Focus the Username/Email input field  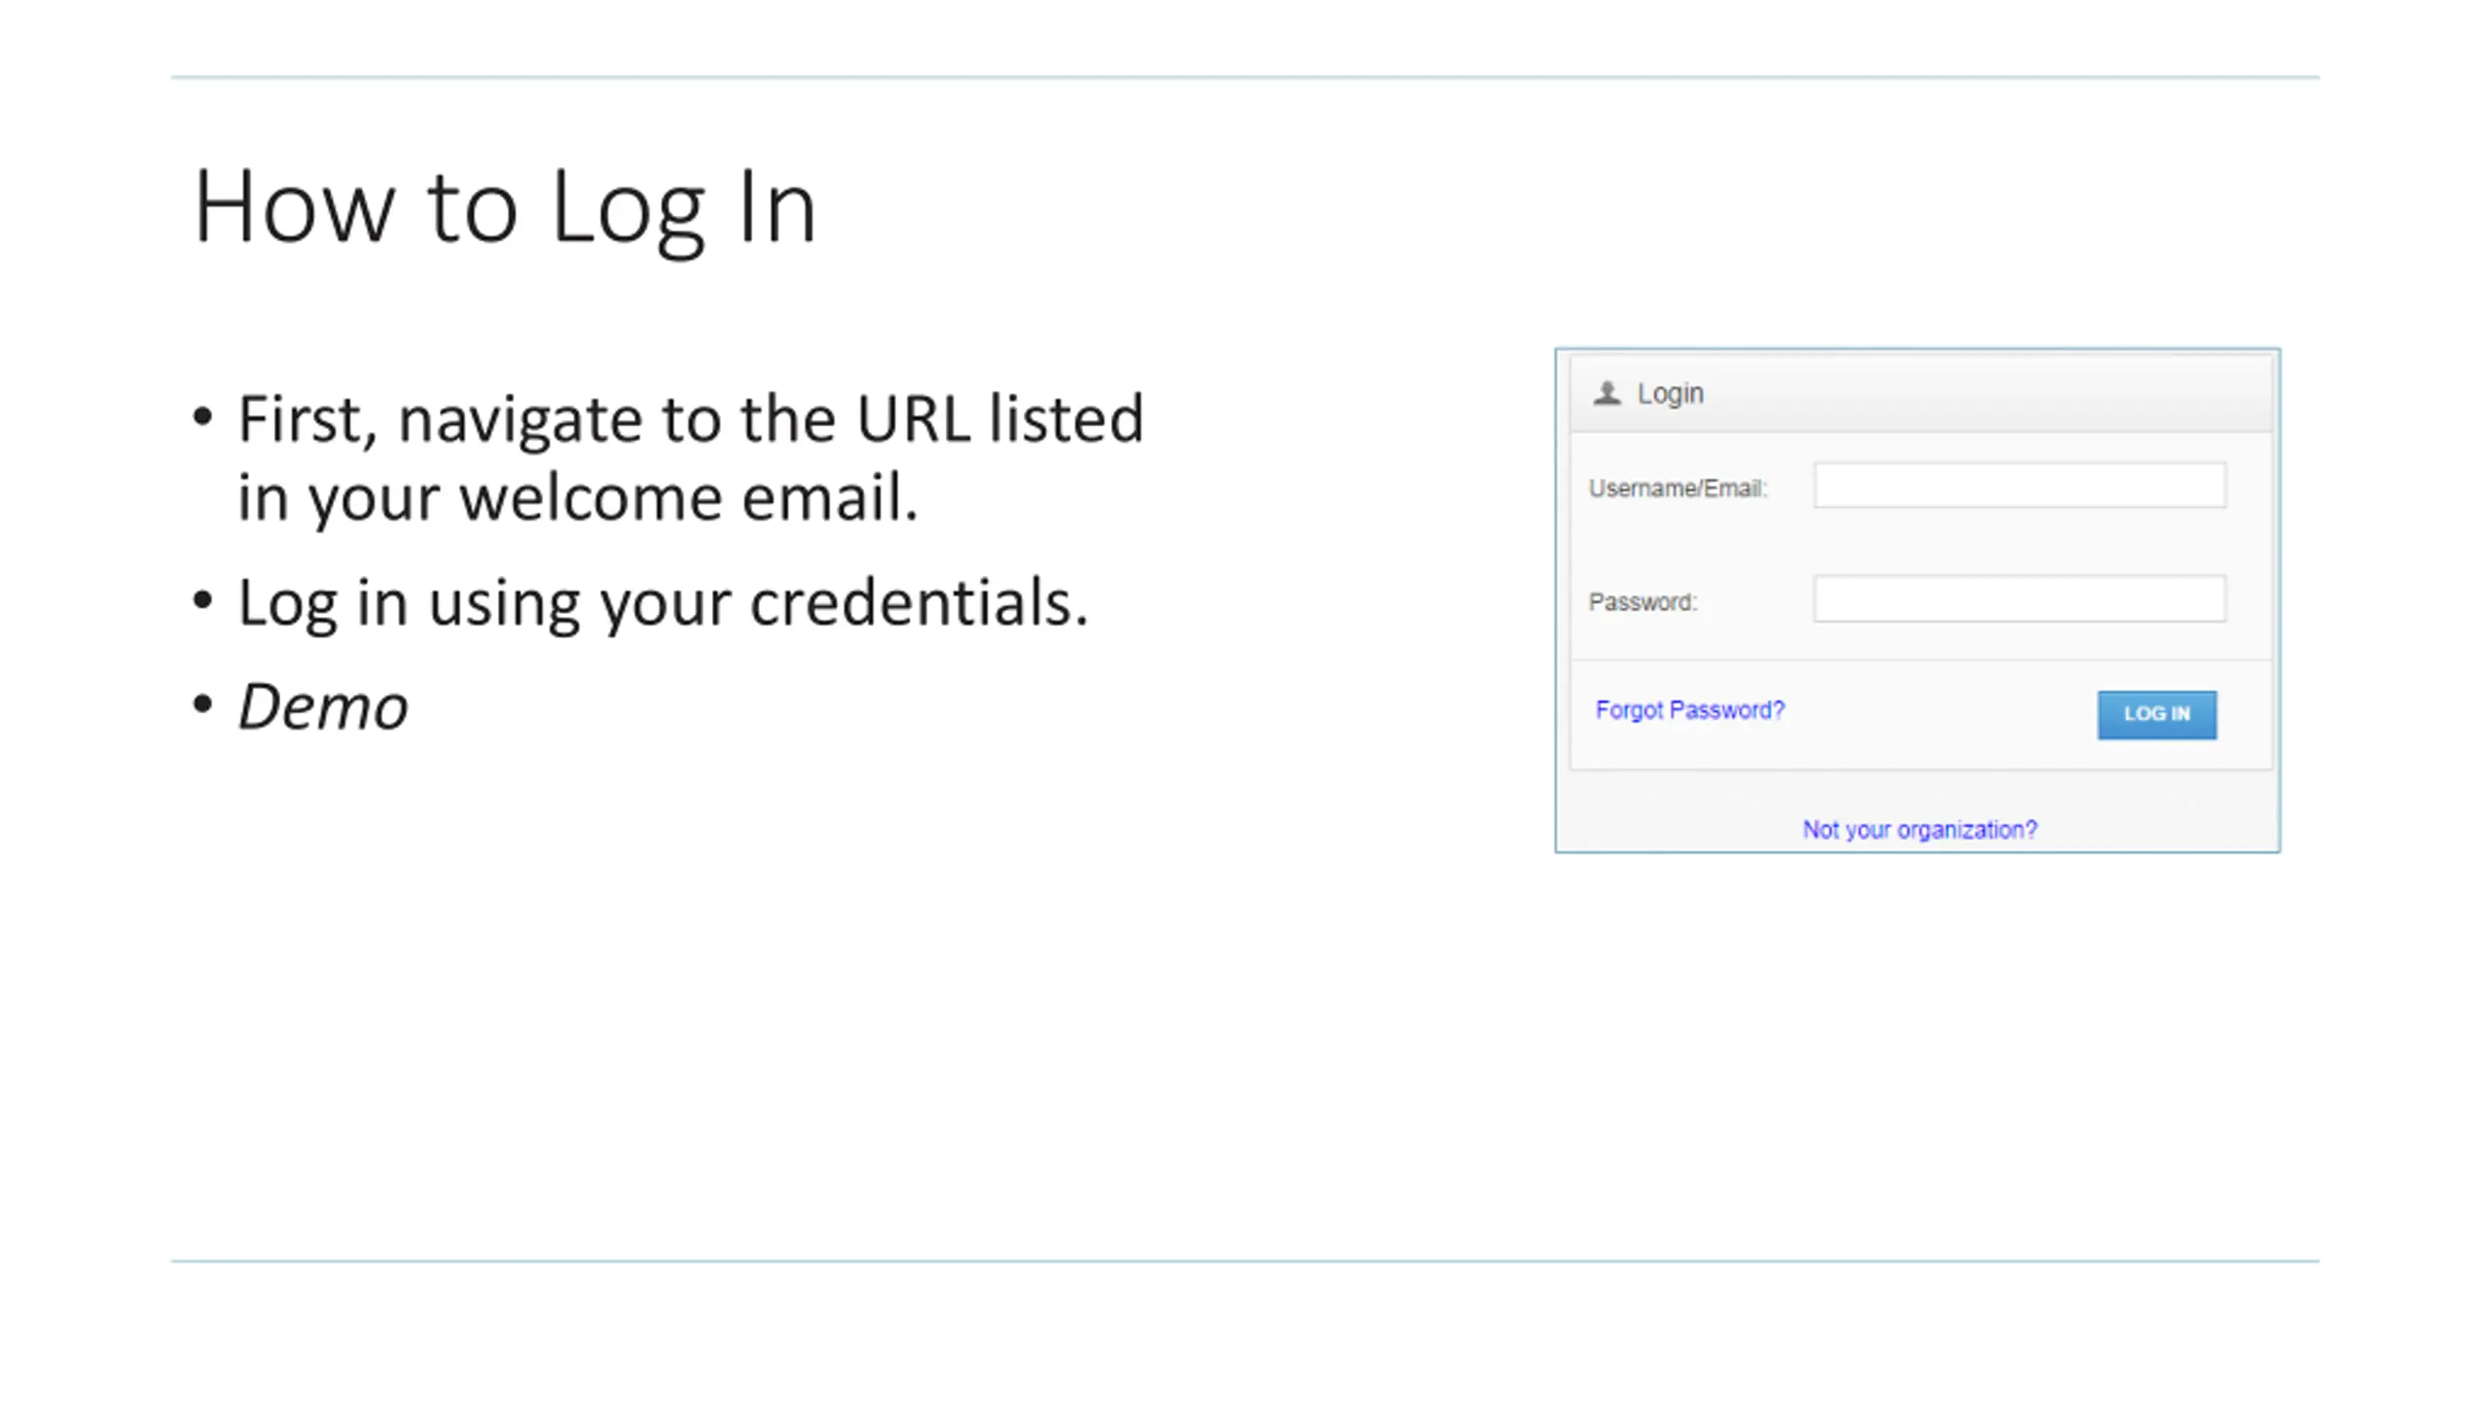[2020, 485]
